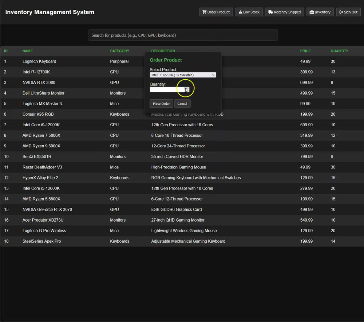This screenshot has height=322, width=364.
Task: Click the 699.99 price cell
Action: click(306, 83)
